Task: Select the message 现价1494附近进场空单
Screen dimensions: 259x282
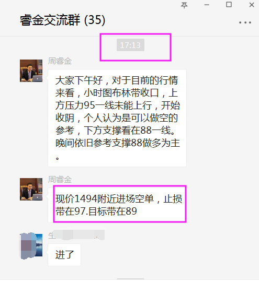Action: point(118,205)
